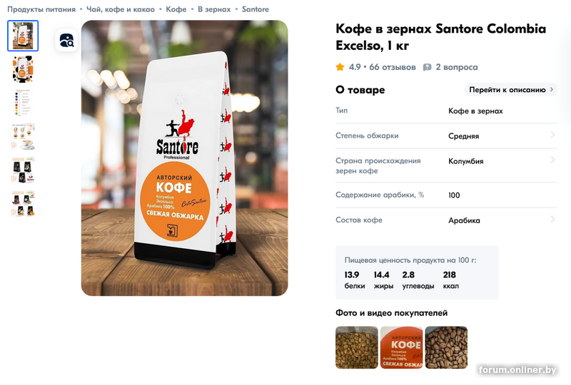
Task: Select the thumbnail showing coffee cup
Action: pyautogui.click(x=23, y=136)
